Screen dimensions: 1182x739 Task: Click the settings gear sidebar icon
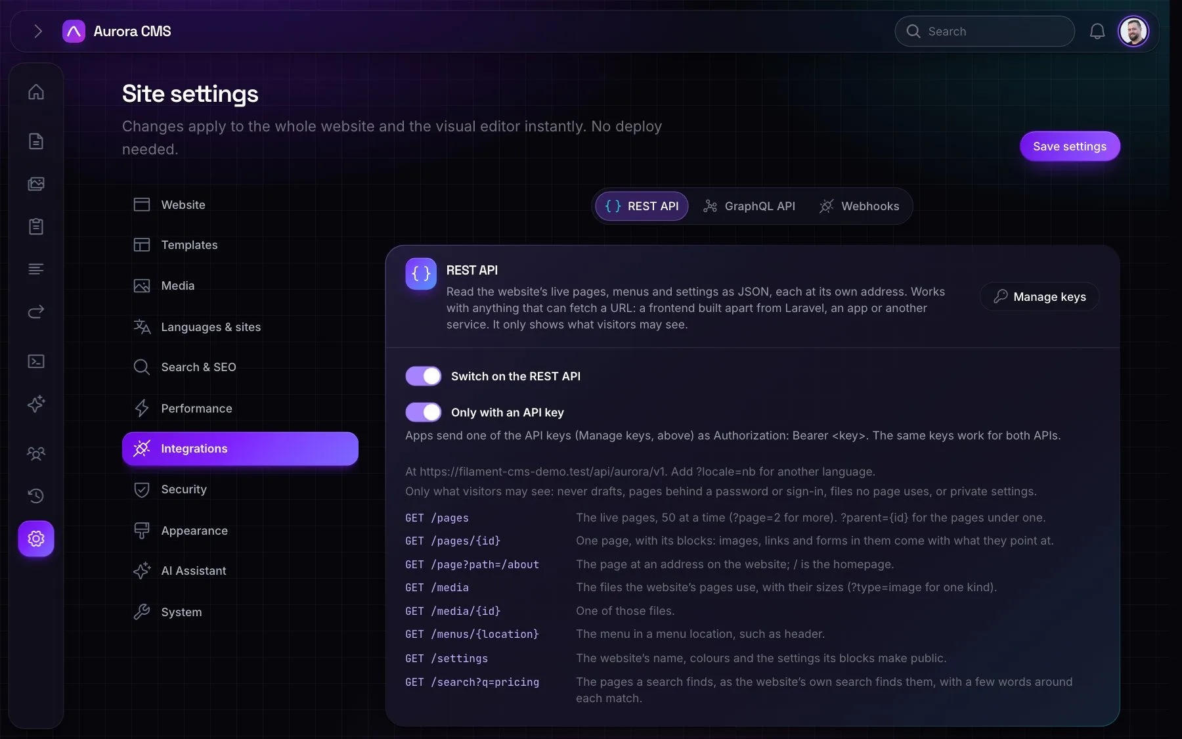coord(36,539)
